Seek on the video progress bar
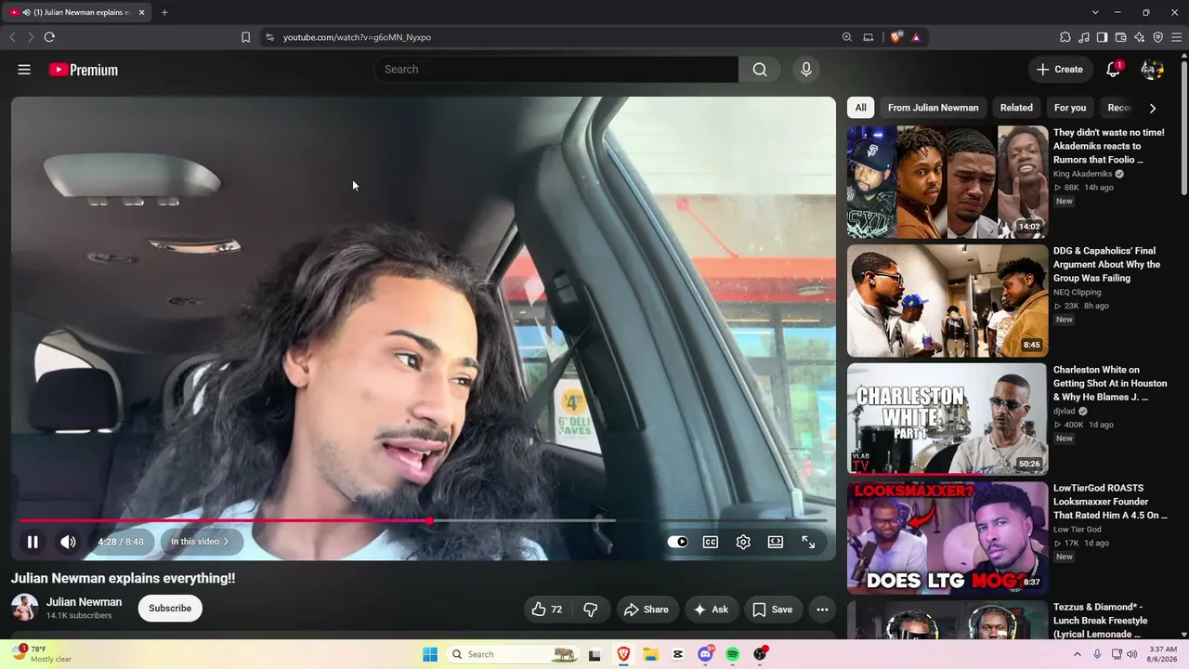This screenshot has height=669, width=1189. 424,520
